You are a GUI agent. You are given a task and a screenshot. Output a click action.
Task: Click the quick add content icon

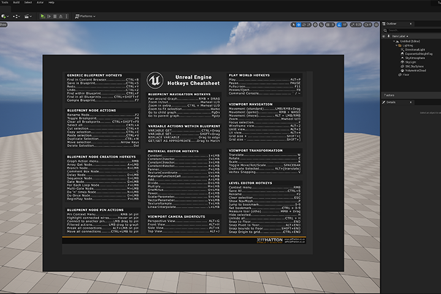(3, 17)
